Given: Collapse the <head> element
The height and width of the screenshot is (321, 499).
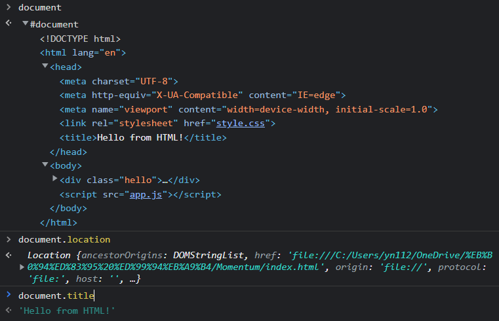Looking at the screenshot, I should (x=45, y=65).
